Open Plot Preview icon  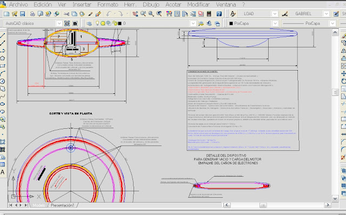point(41,14)
